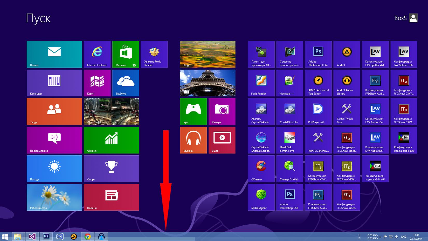The width and height of the screenshot is (428, 241).
Task: Open the Пошта mail tile
Action: coord(54,54)
